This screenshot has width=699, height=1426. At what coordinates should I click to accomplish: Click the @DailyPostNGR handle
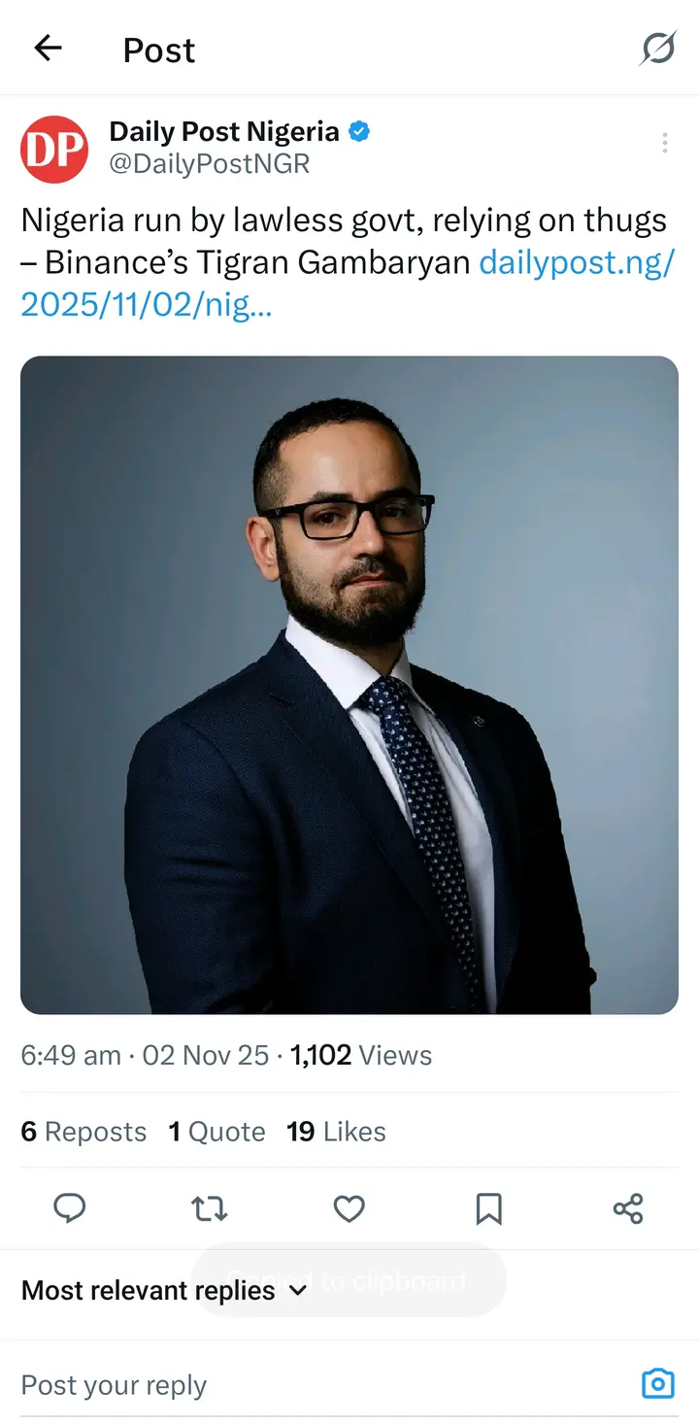pyautogui.click(x=209, y=163)
